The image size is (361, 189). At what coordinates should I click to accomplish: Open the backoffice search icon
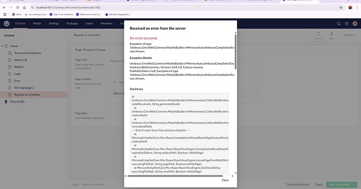point(339,23)
